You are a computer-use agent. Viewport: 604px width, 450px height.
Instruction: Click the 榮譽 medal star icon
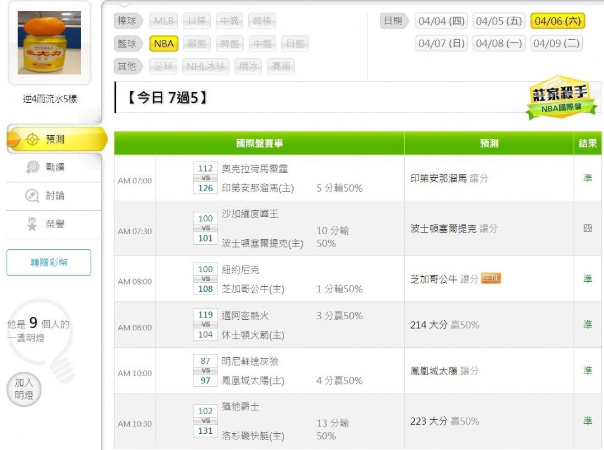tap(32, 224)
